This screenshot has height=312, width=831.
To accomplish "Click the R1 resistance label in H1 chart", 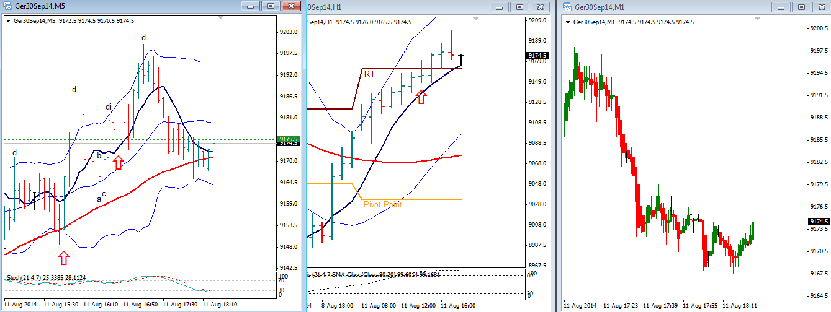I will click(x=369, y=74).
